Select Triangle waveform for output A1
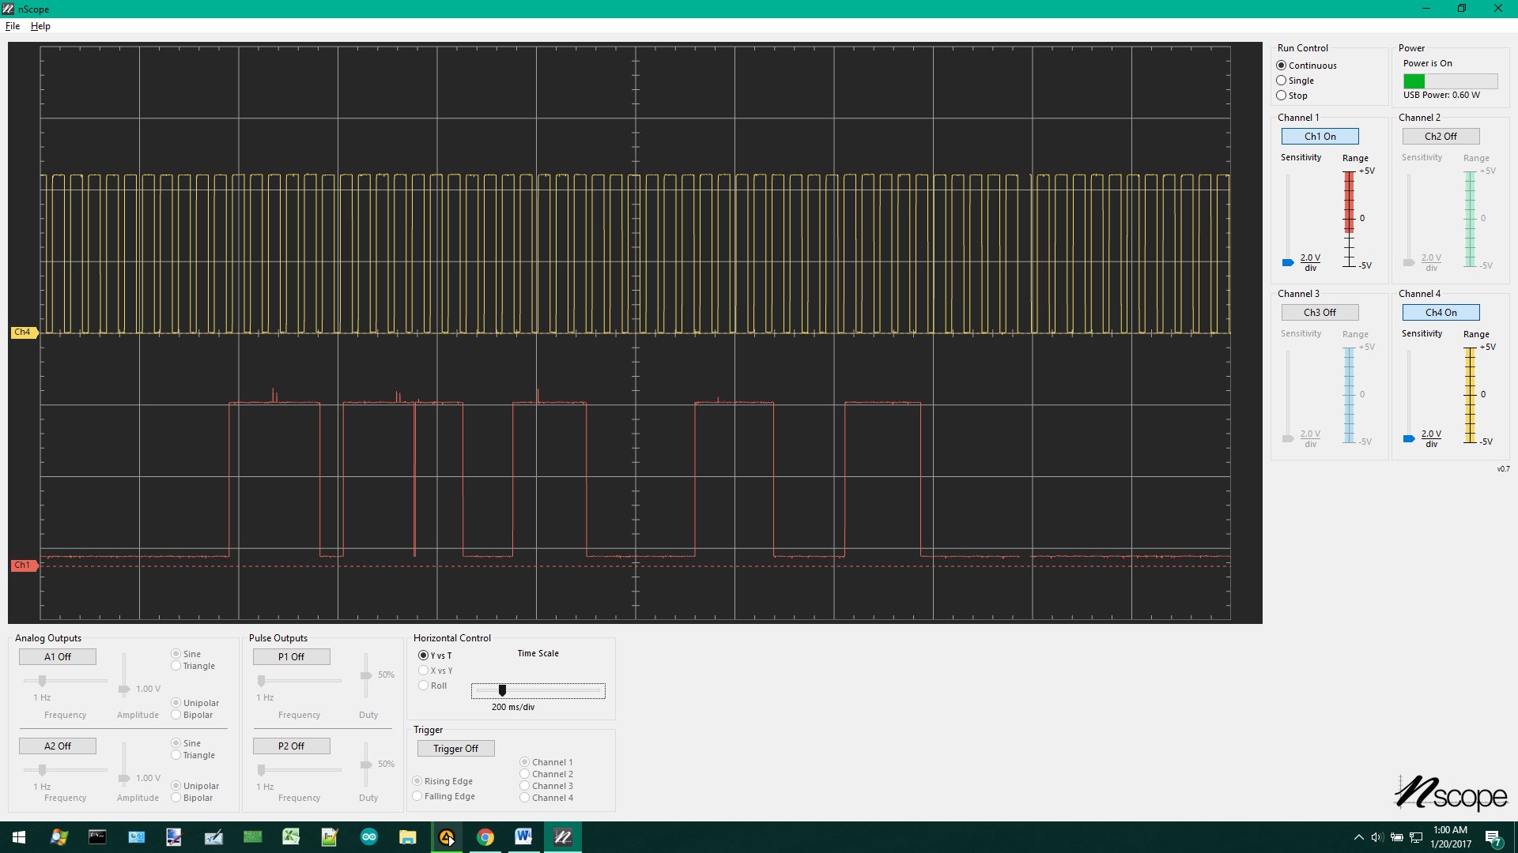 click(175, 666)
